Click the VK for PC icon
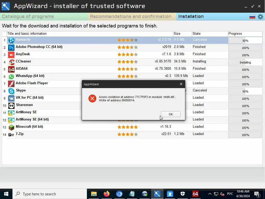The width and height of the screenshot is (265, 199). (11, 98)
